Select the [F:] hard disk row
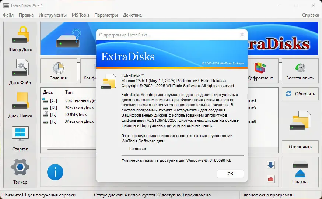This screenshot has width=322, height=199. (69, 121)
